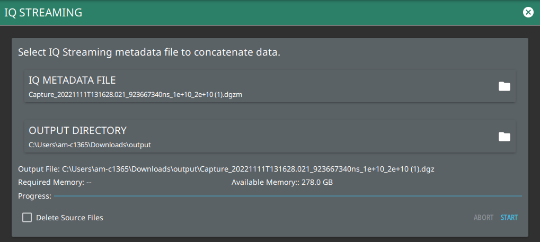Select the IQ METADATA FILE heading
The height and width of the screenshot is (242, 540).
72,80
